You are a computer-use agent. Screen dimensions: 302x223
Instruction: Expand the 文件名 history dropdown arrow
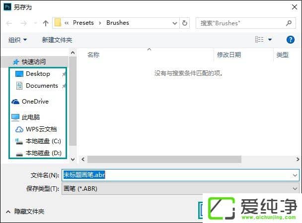point(295,175)
